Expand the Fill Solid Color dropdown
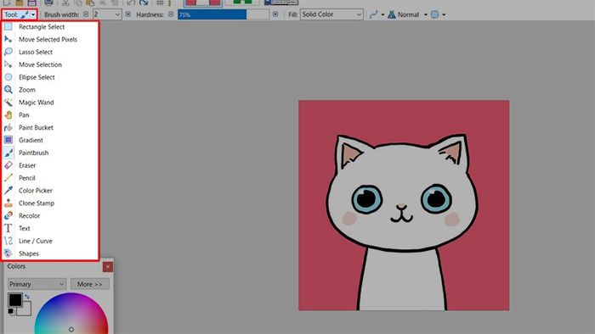The height and width of the screenshot is (334, 595). click(x=331, y=14)
